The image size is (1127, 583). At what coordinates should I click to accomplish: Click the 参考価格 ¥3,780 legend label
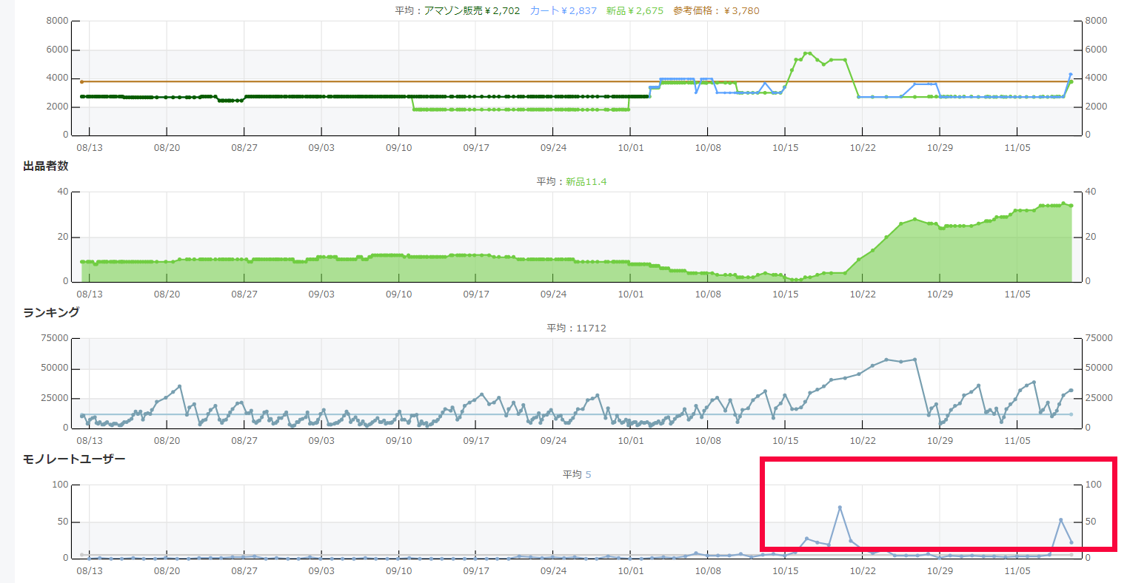coord(715,11)
